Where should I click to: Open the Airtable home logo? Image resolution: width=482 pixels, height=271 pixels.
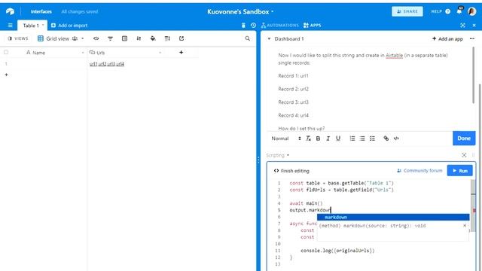(10, 11)
